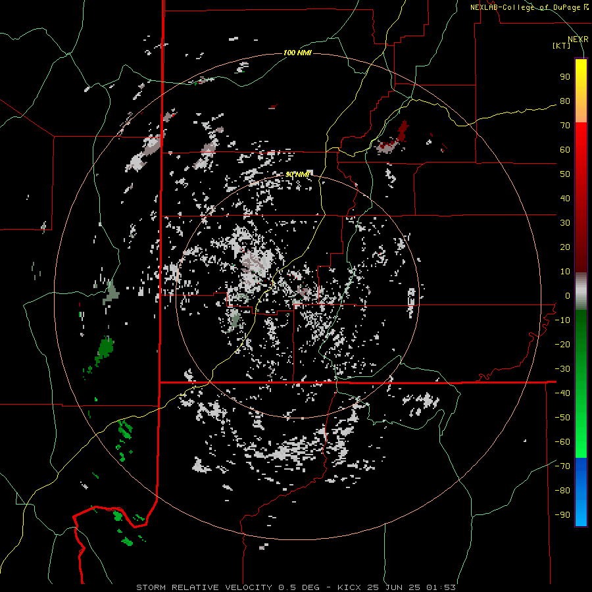Click the -90 value on velocity scale
592x592 pixels.
[562, 515]
